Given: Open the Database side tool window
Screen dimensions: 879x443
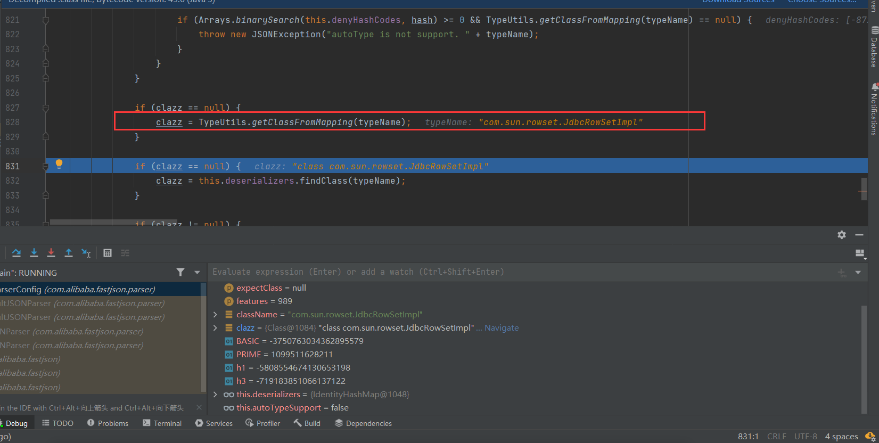Looking at the screenshot, I should (874, 47).
